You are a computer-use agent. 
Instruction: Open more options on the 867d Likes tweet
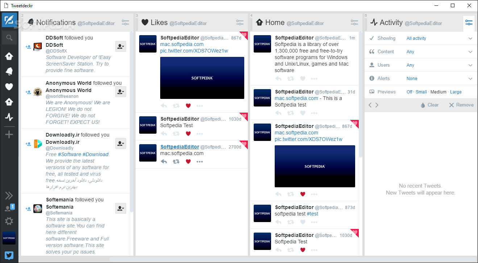click(x=200, y=106)
